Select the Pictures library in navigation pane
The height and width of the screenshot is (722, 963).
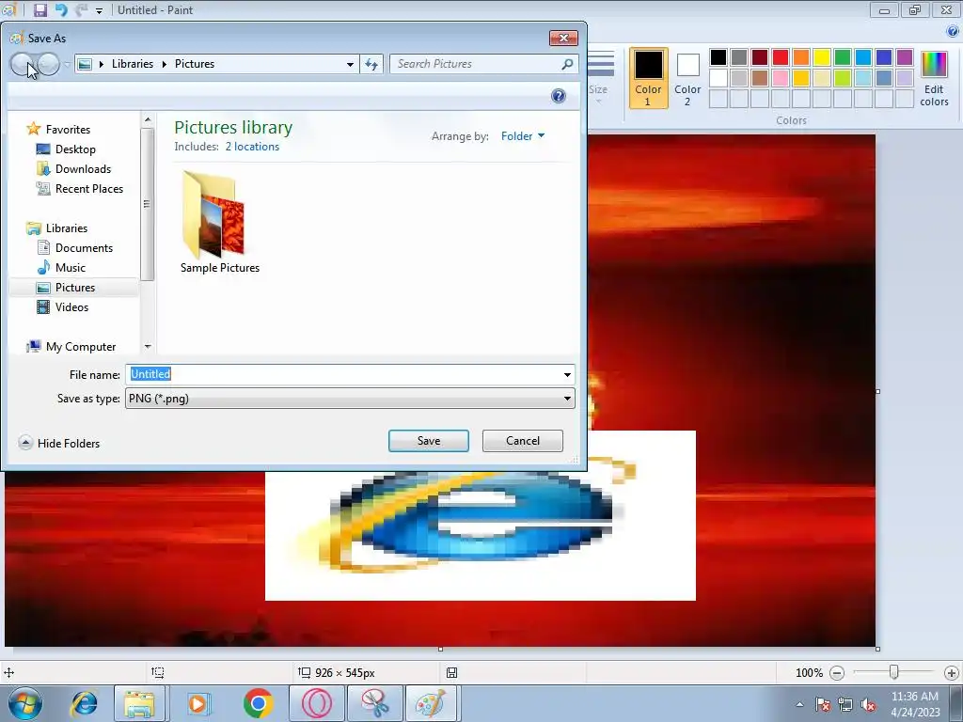[x=75, y=288]
